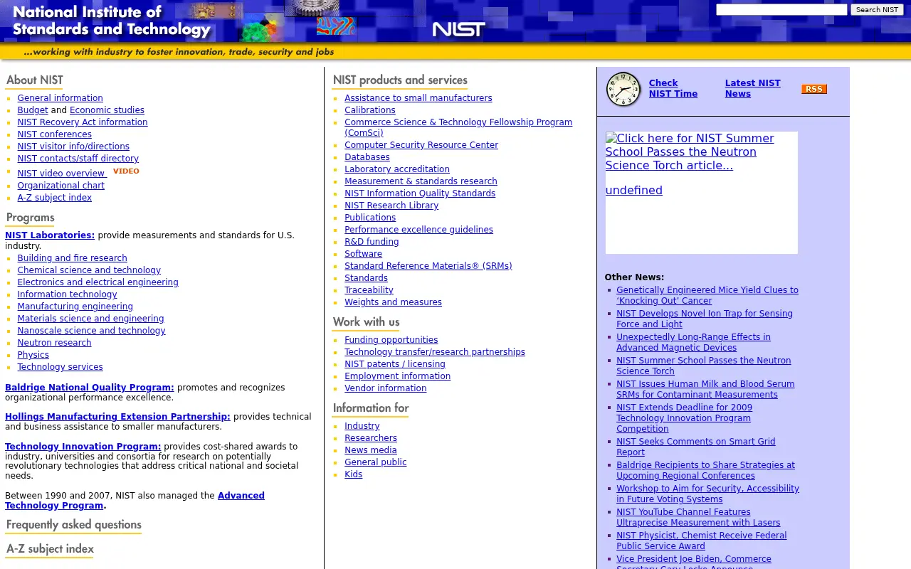Image resolution: width=911 pixels, height=569 pixels.
Task: Open NIST Research Library link
Action: tap(391, 206)
